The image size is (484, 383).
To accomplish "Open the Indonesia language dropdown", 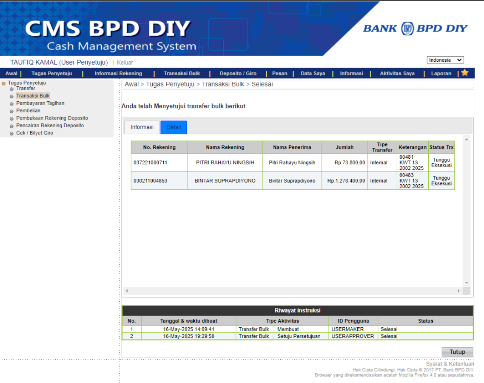I will (445, 60).
